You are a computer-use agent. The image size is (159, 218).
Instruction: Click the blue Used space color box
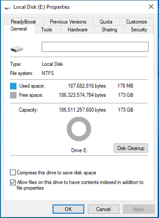coord(13,86)
